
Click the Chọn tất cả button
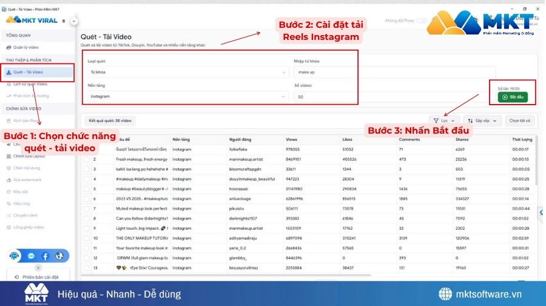point(519,120)
